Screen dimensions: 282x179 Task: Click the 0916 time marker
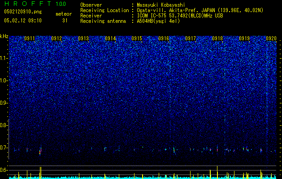[164, 38]
